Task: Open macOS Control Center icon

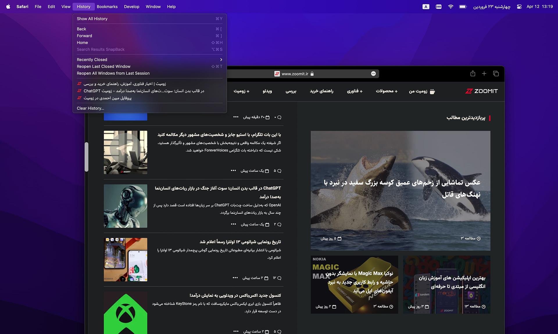Action: pyautogui.click(x=519, y=6)
